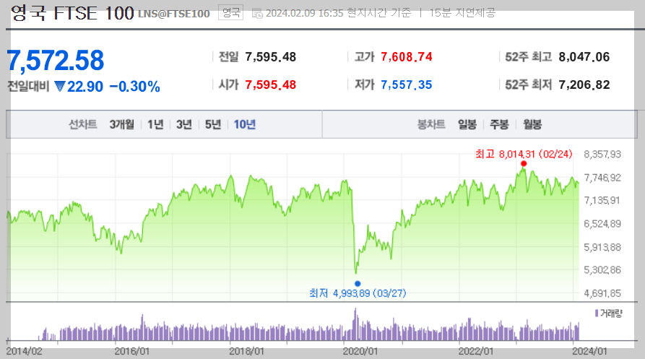Click the 4,691.85 y-axis label
This screenshot has width=645, height=359.
point(602,293)
